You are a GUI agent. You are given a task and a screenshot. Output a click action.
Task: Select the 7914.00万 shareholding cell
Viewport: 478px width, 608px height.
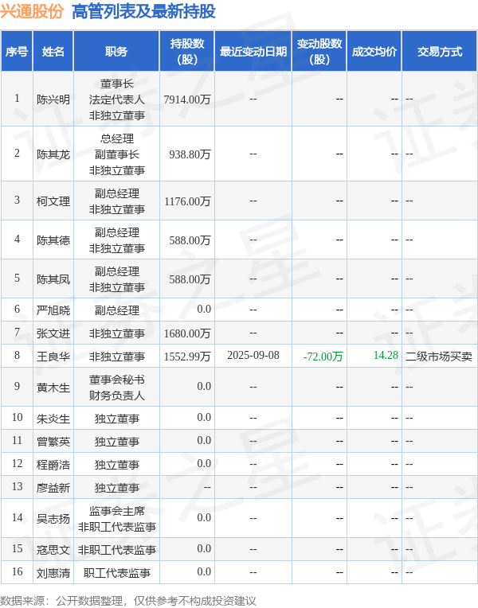187,99
